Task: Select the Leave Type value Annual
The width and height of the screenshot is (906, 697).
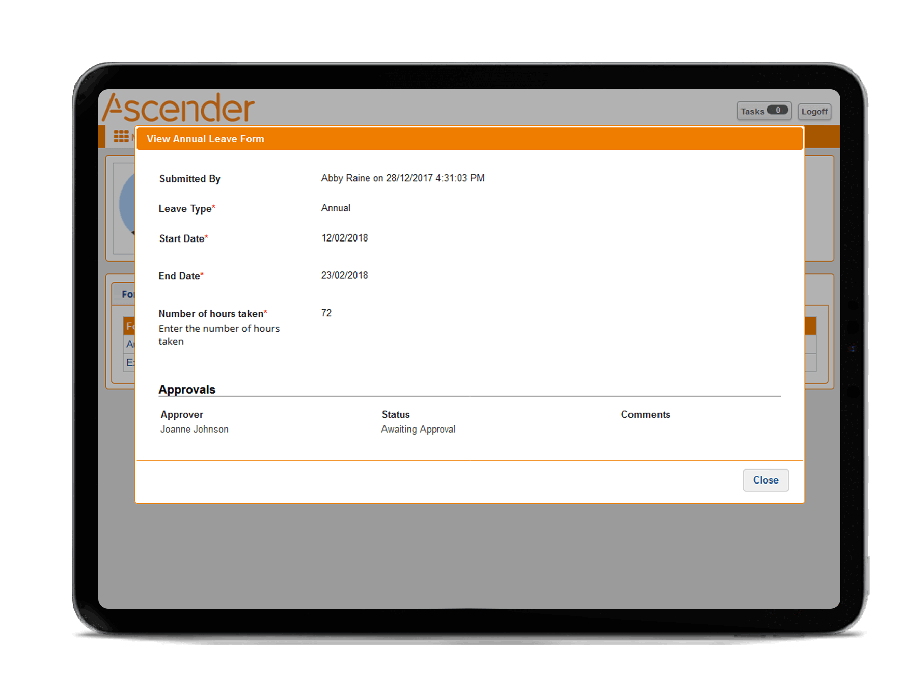Action: coord(335,208)
